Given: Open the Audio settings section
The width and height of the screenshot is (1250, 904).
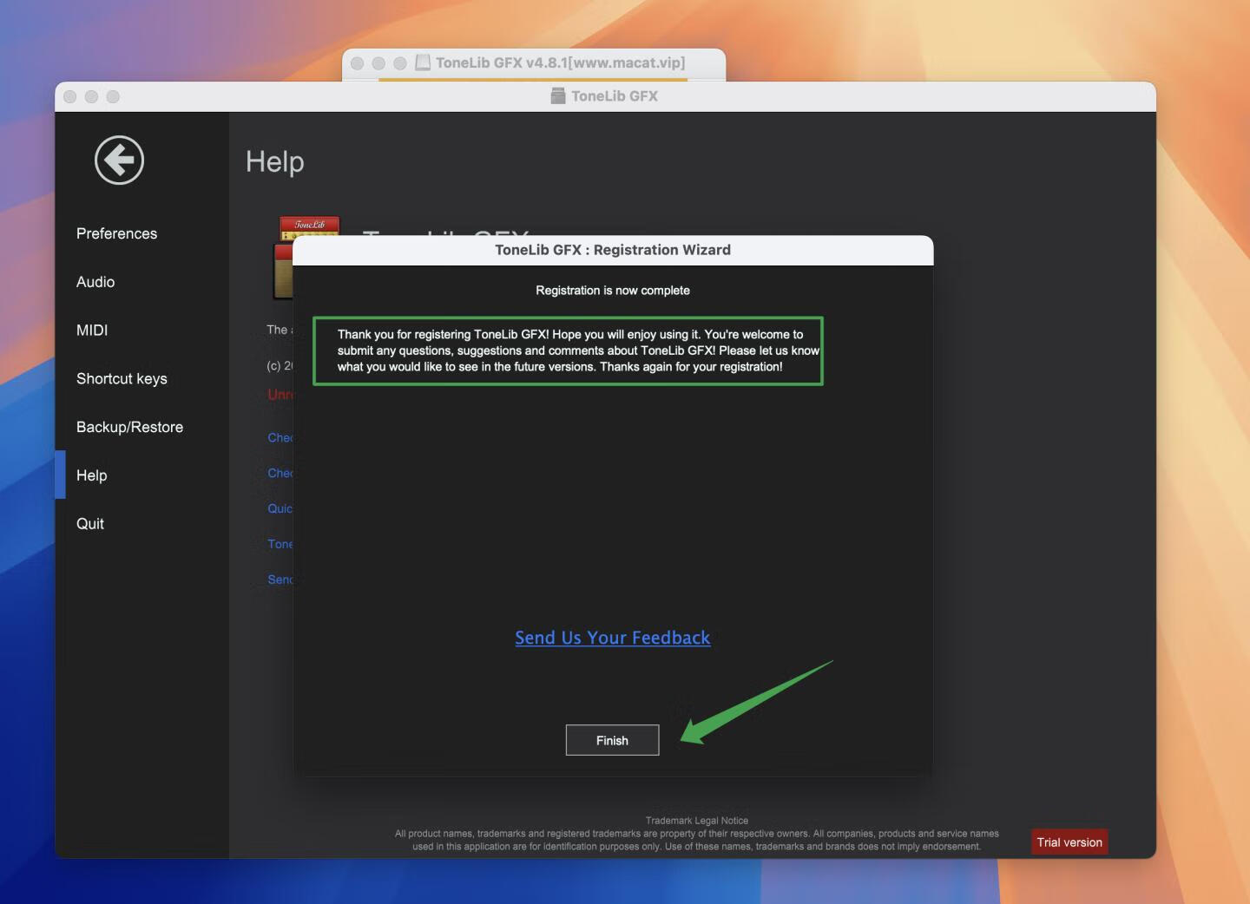Looking at the screenshot, I should (x=95, y=282).
